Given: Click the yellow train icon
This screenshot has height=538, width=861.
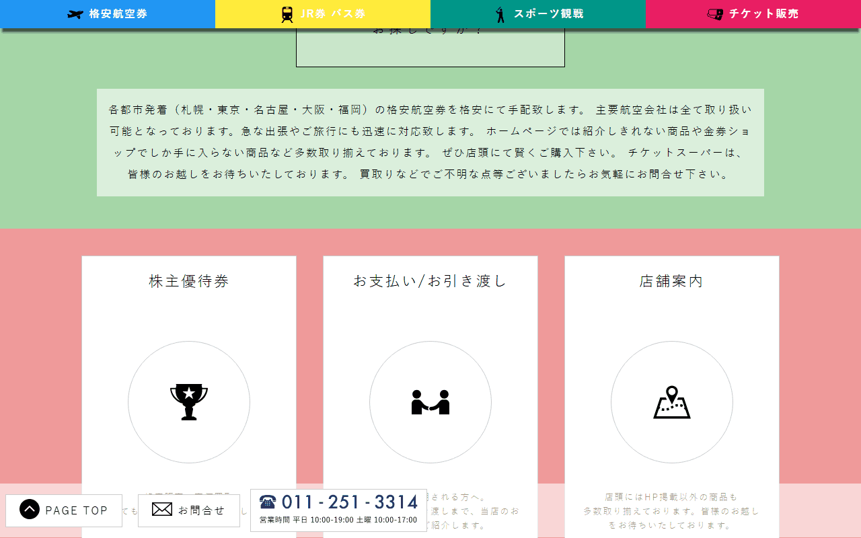Looking at the screenshot, I should (x=287, y=14).
